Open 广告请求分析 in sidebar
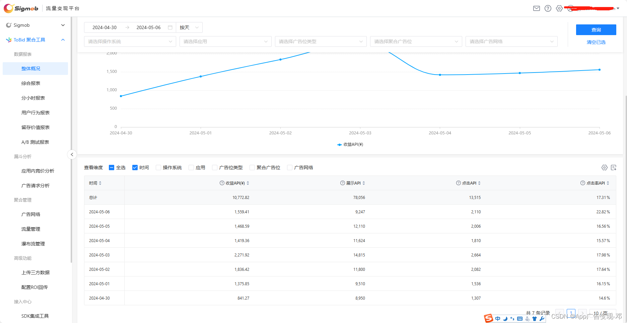Viewport: 627px width, 323px height. [x=35, y=186]
